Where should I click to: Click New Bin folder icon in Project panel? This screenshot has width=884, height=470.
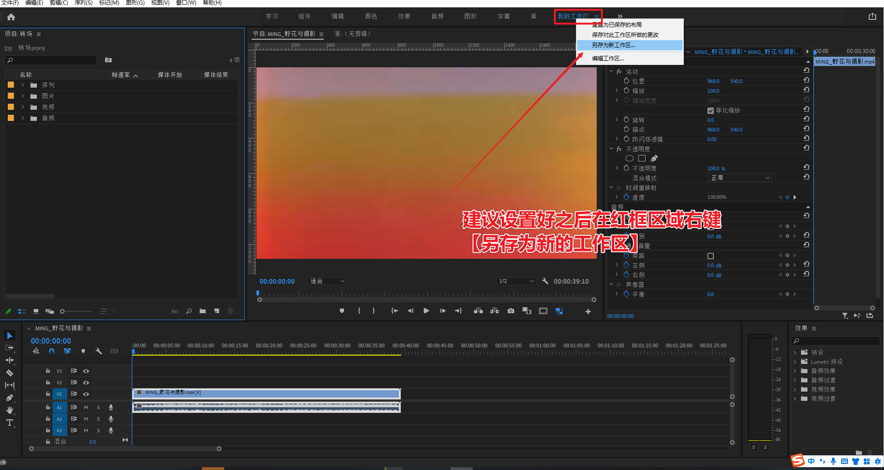pos(202,311)
